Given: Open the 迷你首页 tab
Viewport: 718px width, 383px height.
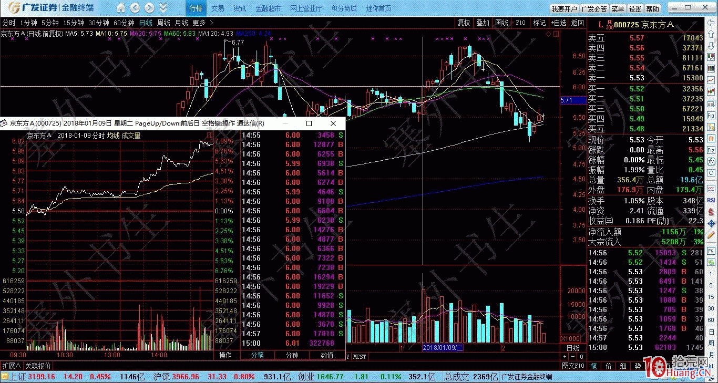Looking at the screenshot, I should tap(378, 8).
